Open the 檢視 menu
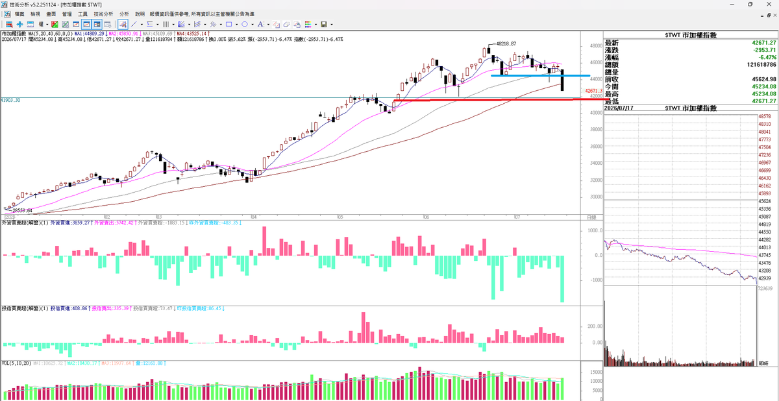 35,13
